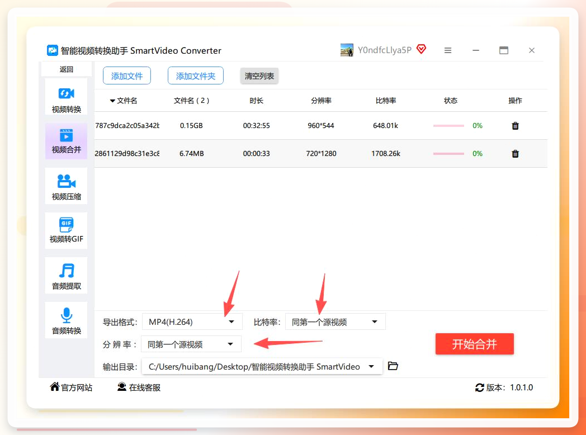The image size is (586, 435).
Task: Open the 在线客服 link
Action: coord(145,387)
